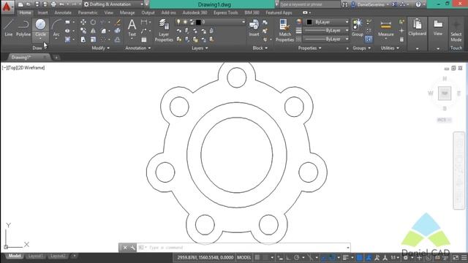This screenshot has width=468, height=263.
Task: Click the Offset tool icon
Action: (x=118, y=39)
